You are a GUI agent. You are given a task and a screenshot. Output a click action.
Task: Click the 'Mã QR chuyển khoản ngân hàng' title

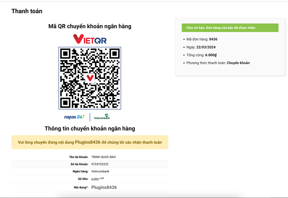point(90,26)
